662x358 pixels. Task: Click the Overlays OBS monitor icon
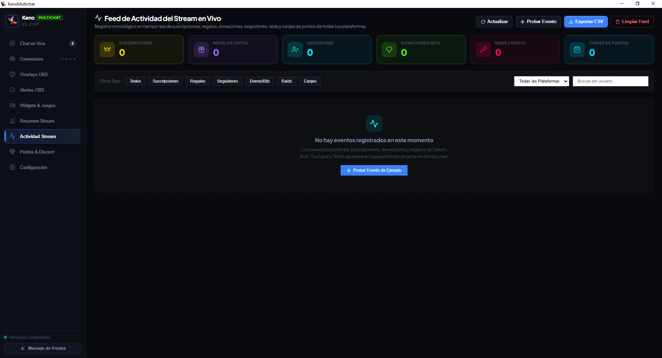coord(12,74)
